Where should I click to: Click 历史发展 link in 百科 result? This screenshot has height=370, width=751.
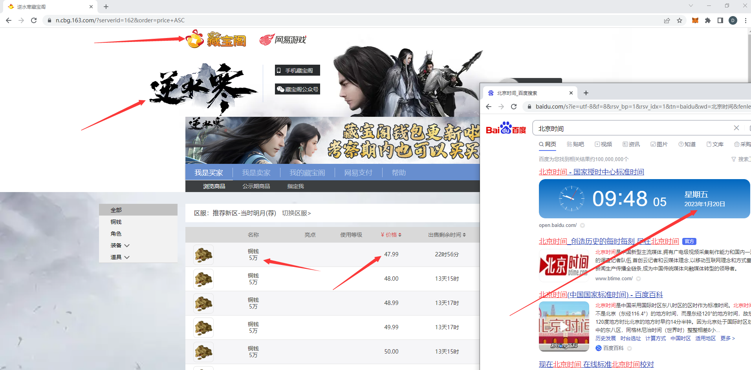pos(606,338)
